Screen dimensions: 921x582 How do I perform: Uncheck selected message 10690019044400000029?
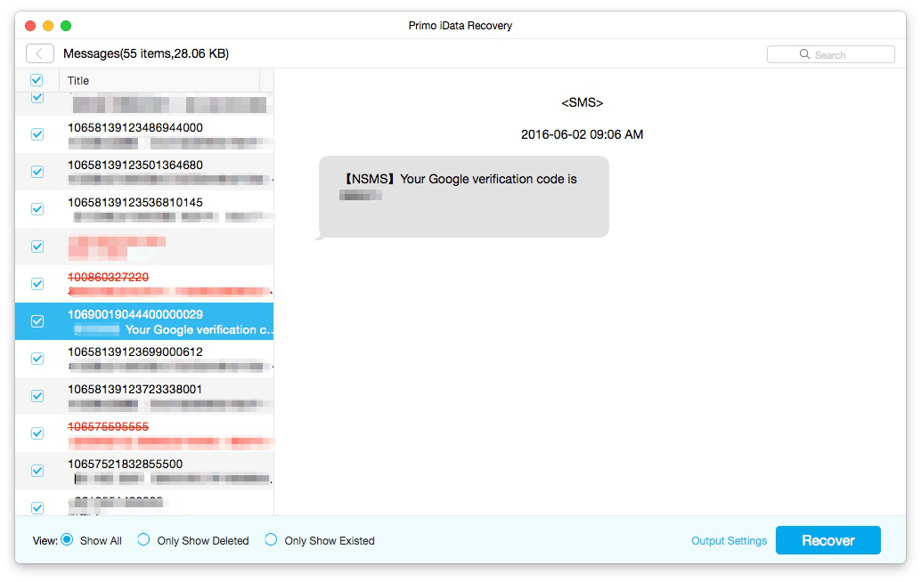tap(37, 321)
